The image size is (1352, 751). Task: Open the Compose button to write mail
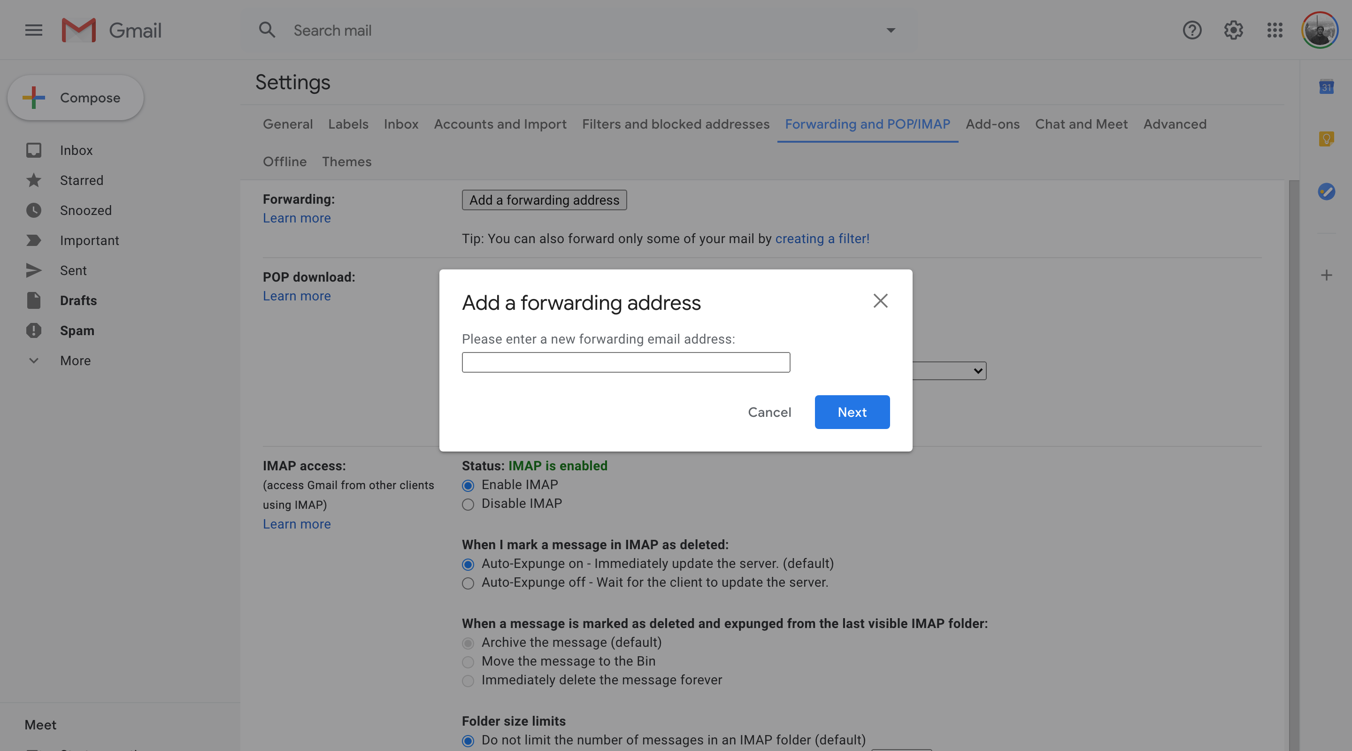pyautogui.click(x=76, y=98)
